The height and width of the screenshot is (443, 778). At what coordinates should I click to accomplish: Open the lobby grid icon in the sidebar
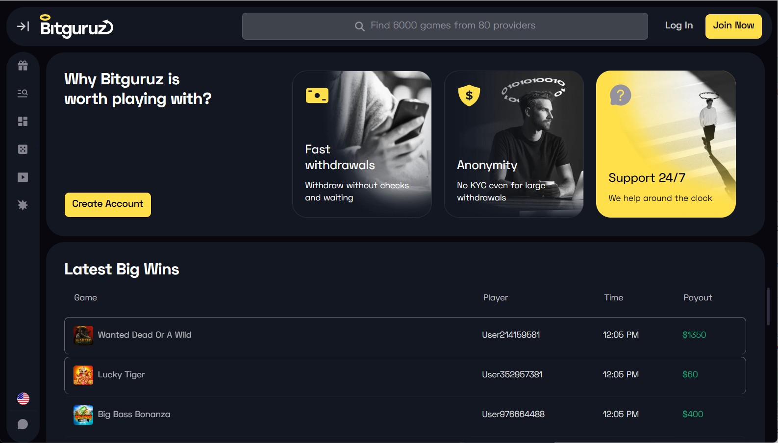[23, 121]
